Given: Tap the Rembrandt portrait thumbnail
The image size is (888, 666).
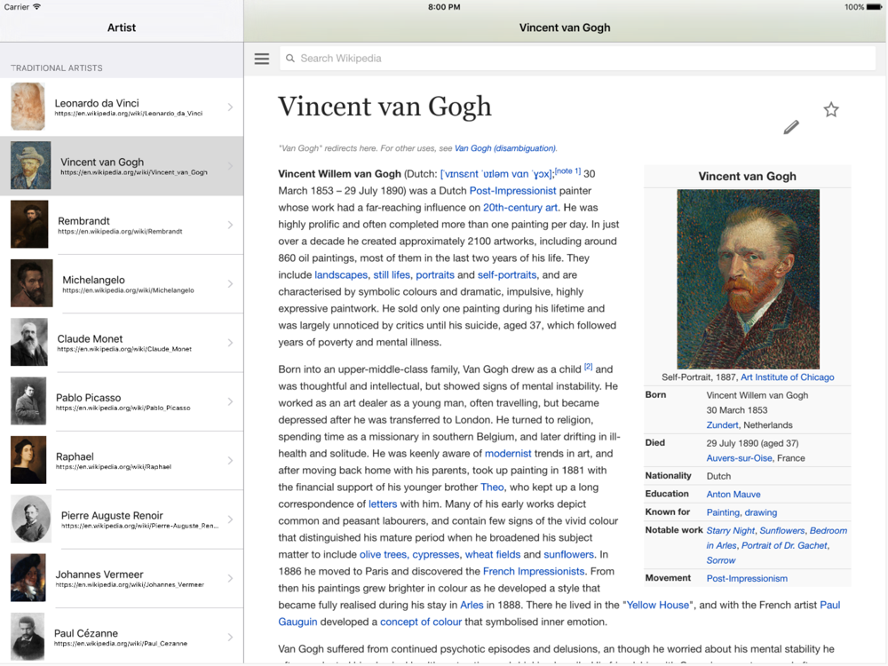Looking at the screenshot, I should point(29,225).
